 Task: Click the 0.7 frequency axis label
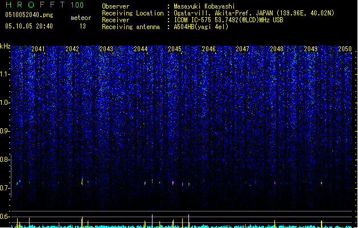tap(5, 188)
